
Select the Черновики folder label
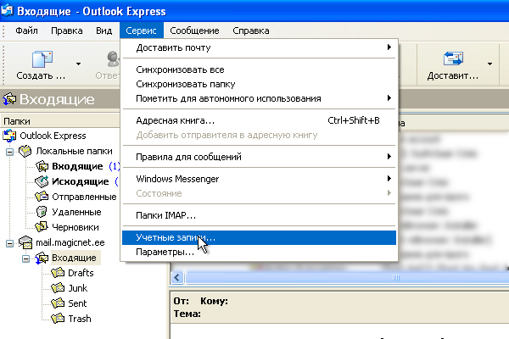pos(76,227)
